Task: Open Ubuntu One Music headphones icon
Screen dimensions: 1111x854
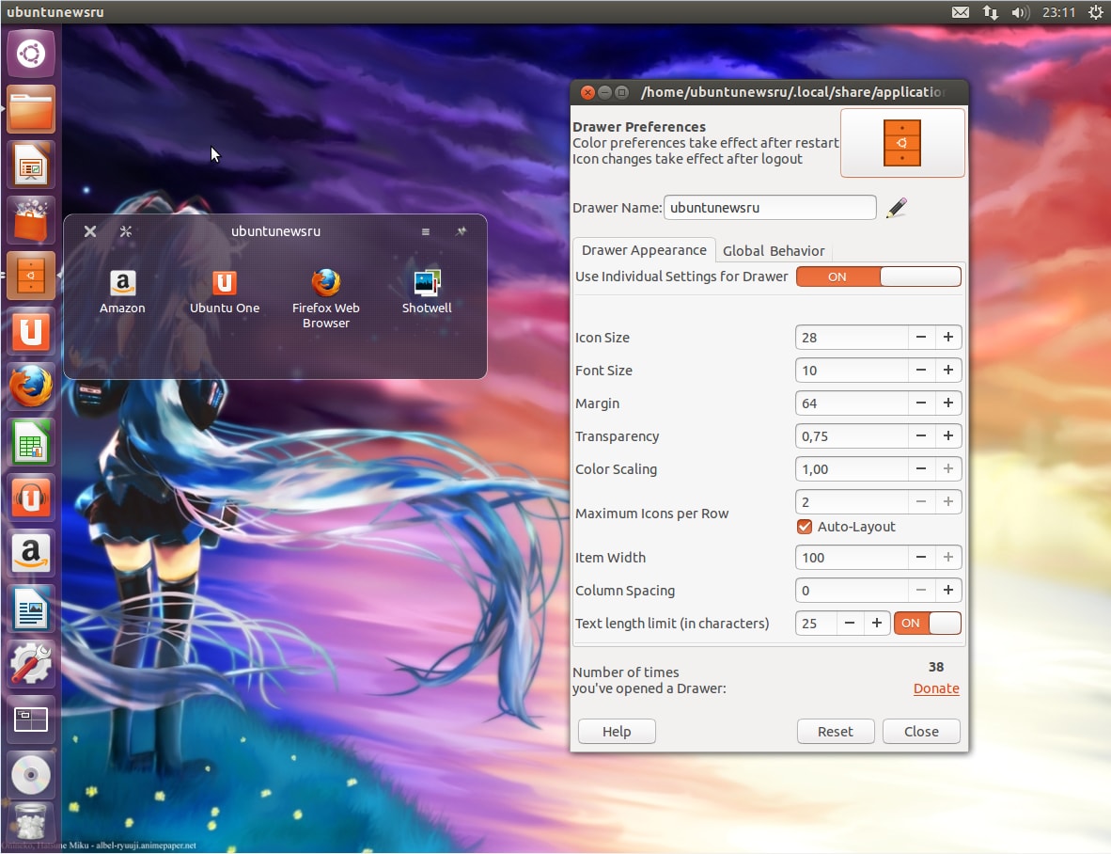Action: click(31, 498)
